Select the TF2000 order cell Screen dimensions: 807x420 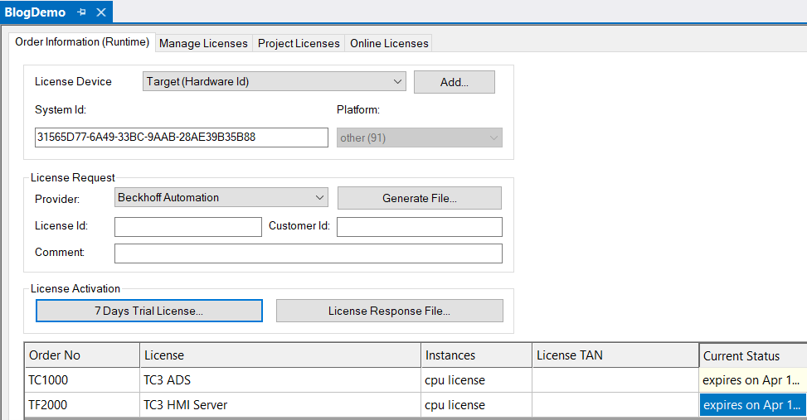pos(82,405)
